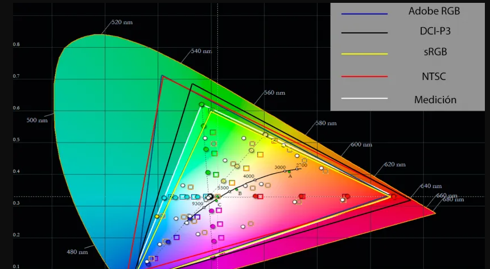Select the NTSC legend label

(x=435, y=75)
